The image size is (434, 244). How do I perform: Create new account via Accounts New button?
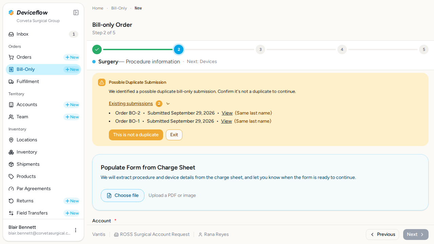(72, 105)
